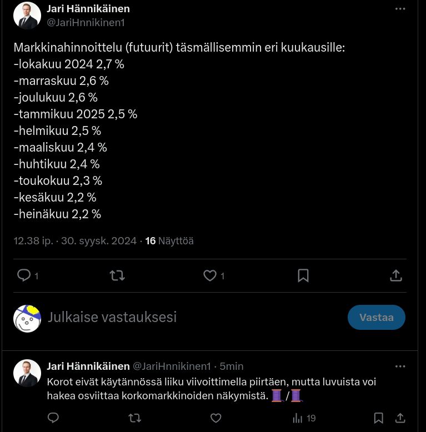Bookmark the main tweet
The image size is (426, 432).
(x=303, y=275)
